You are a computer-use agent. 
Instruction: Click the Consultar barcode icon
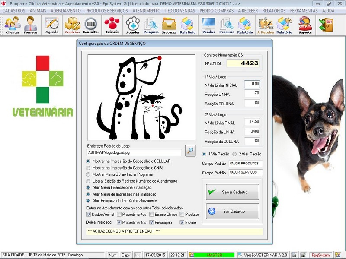tap(91, 25)
